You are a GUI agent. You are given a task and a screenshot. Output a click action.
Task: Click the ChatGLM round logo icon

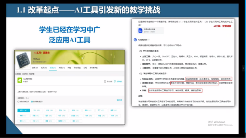point(135,40)
